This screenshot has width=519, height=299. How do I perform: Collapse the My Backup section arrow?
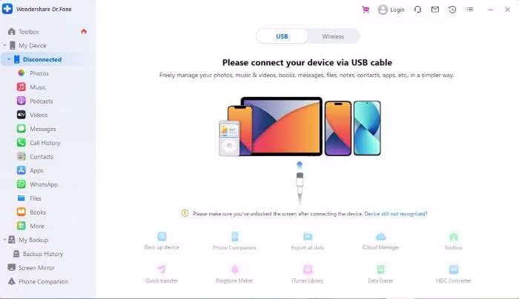pos(4,240)
